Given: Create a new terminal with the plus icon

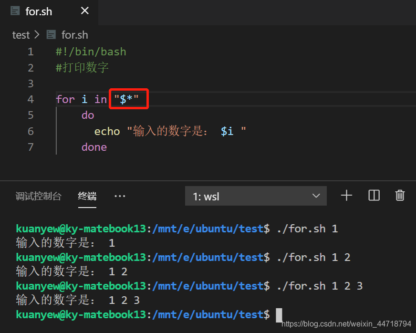Looking at the screenshot, I should (x=346, y=195).
